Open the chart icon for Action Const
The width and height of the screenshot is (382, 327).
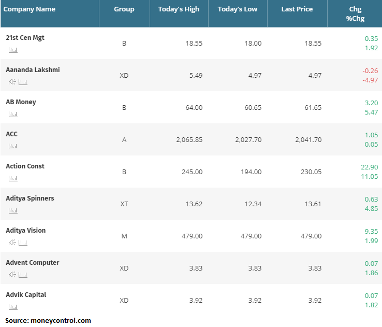point(13,178)
